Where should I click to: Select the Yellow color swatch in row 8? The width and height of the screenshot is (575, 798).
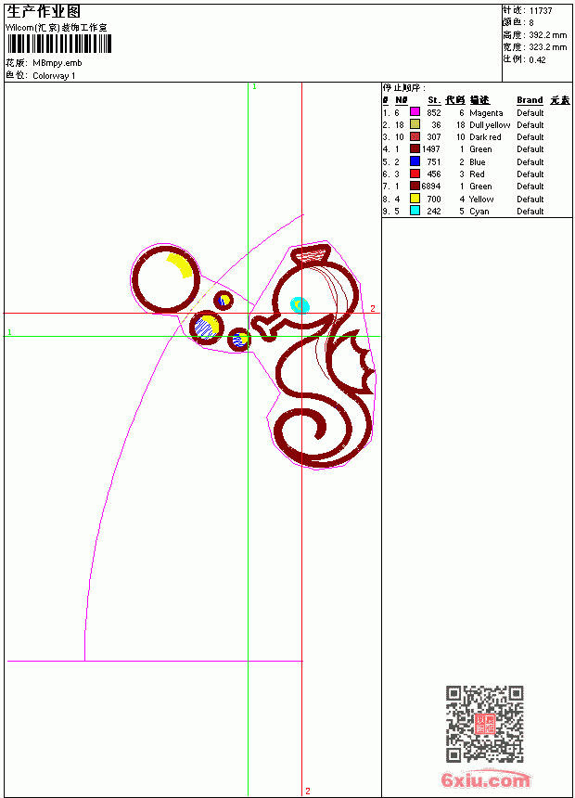pyautogui.click(x=415, y=199)
